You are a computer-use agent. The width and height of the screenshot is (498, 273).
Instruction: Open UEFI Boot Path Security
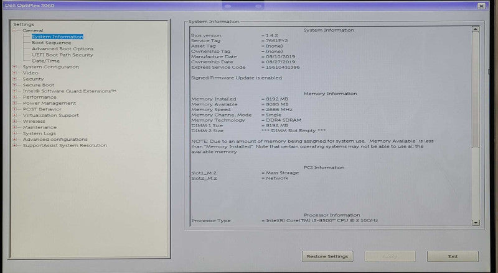(x=63, y=55)
